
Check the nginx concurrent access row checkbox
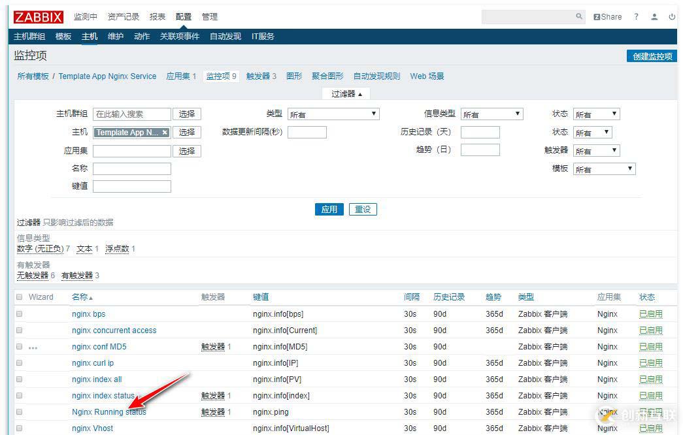[19, 330]
